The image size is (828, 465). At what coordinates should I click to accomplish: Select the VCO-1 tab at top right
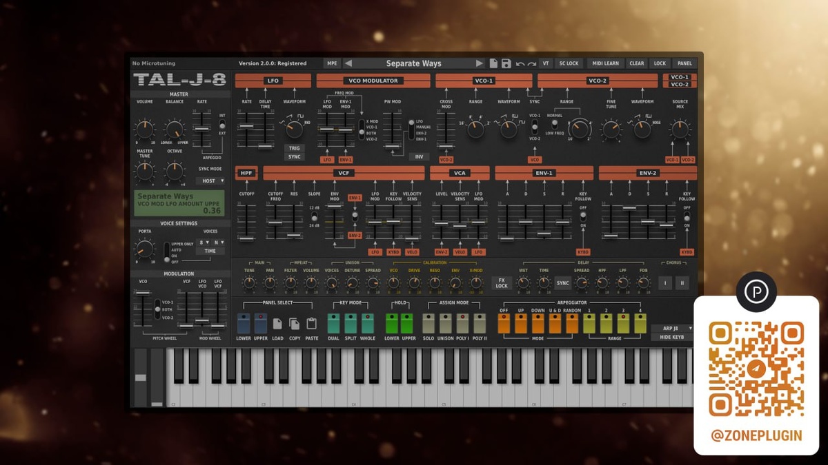pos(679,78)
